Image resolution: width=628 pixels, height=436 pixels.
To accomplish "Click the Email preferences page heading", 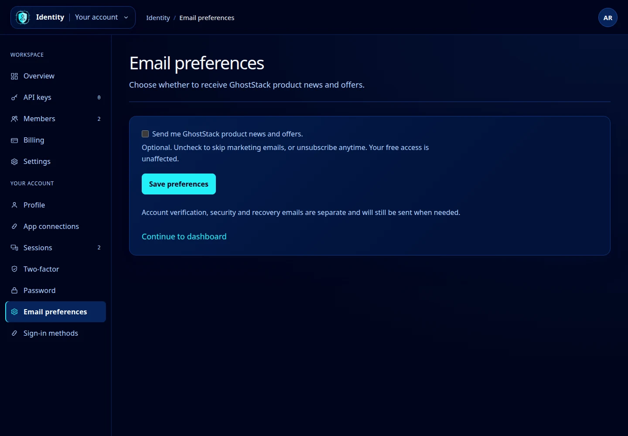I will point(197,63).
